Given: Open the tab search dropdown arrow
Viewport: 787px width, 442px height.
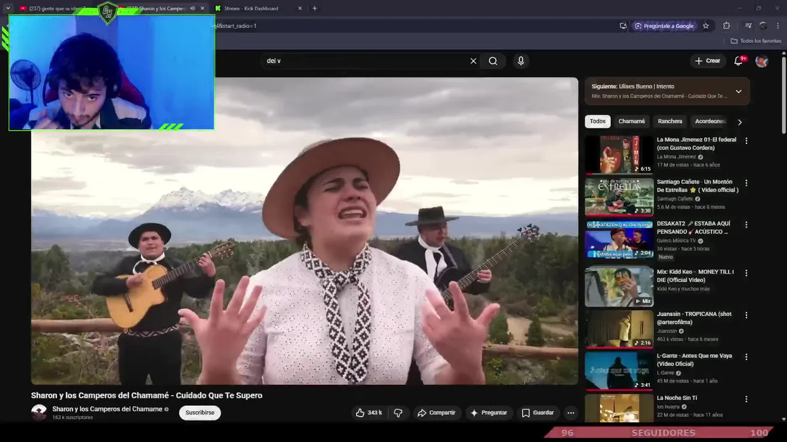Looking at the screenshot, I should [x=7, y=9].
